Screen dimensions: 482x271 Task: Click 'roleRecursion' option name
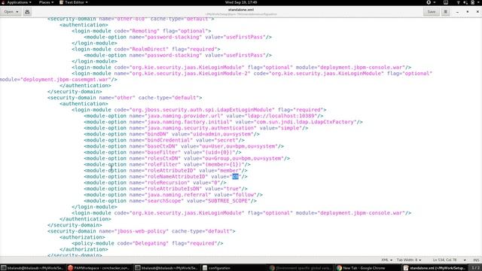[167, 182]
